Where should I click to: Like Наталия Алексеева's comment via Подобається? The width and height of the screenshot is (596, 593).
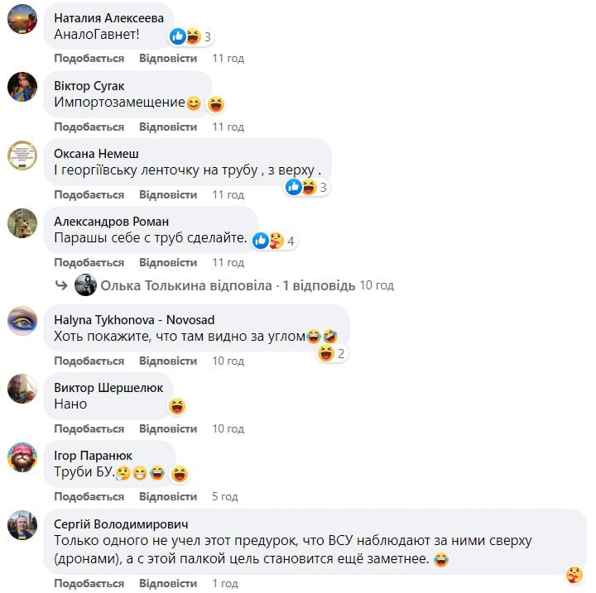click(x=89, y=58)
